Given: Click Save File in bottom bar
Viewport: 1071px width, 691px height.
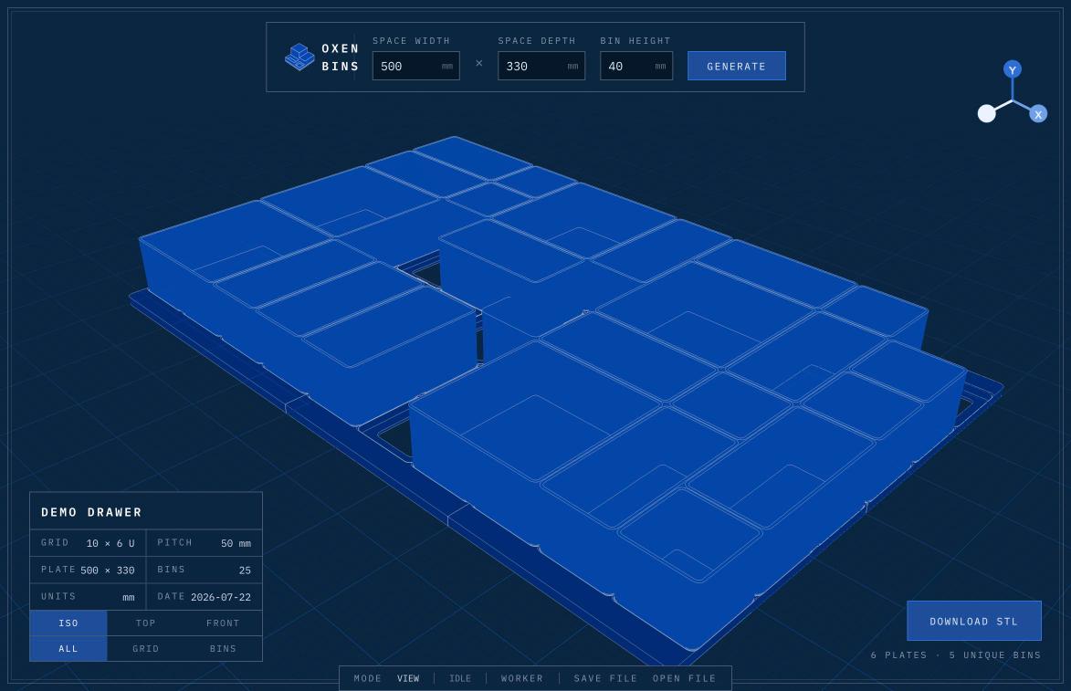Looking at the screenshot, I should pyautogui.click(x=605, y=679).
